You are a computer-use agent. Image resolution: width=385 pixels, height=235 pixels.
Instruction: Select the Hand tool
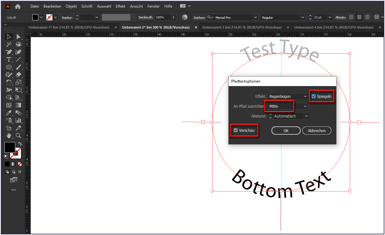[9, 136]
